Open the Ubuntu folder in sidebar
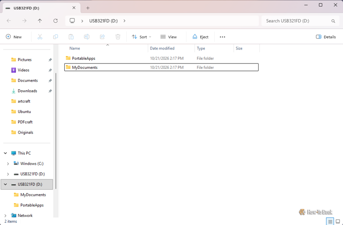Viewport: 343px width, 225px height. [x=24, y=112]
